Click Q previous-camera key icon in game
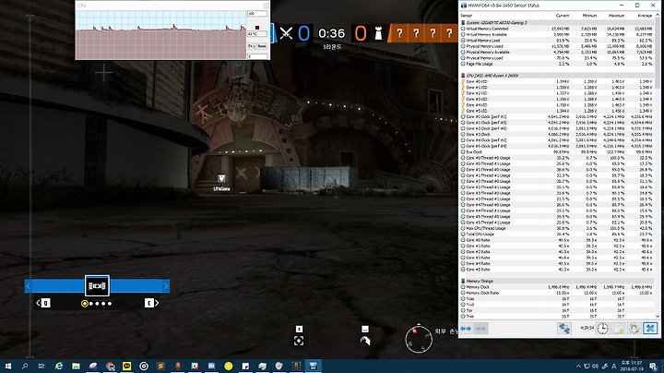 click(x=46, y=303)
